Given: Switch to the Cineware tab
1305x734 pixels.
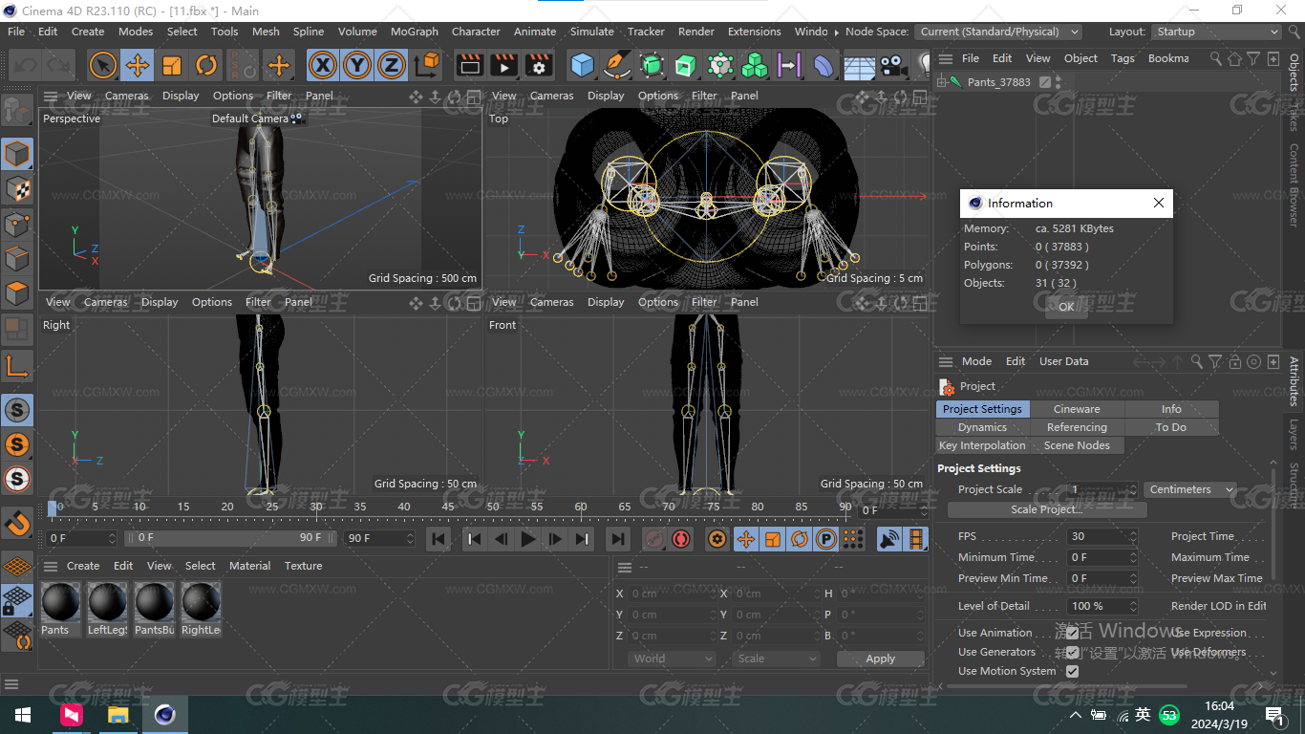Looking at the screenshot, I should coord(1077,409).
